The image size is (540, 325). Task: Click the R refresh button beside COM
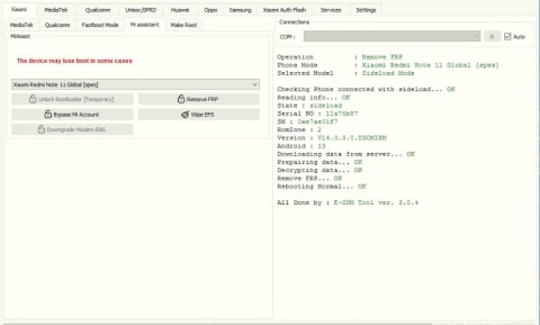tap(492, 36)
